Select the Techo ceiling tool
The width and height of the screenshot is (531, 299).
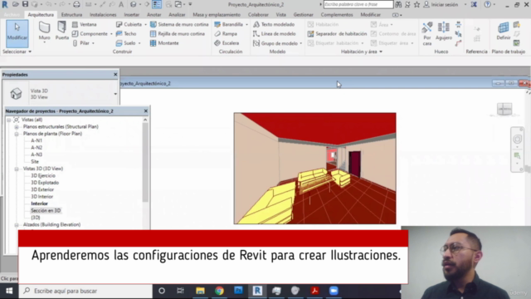tap(126, 34)
